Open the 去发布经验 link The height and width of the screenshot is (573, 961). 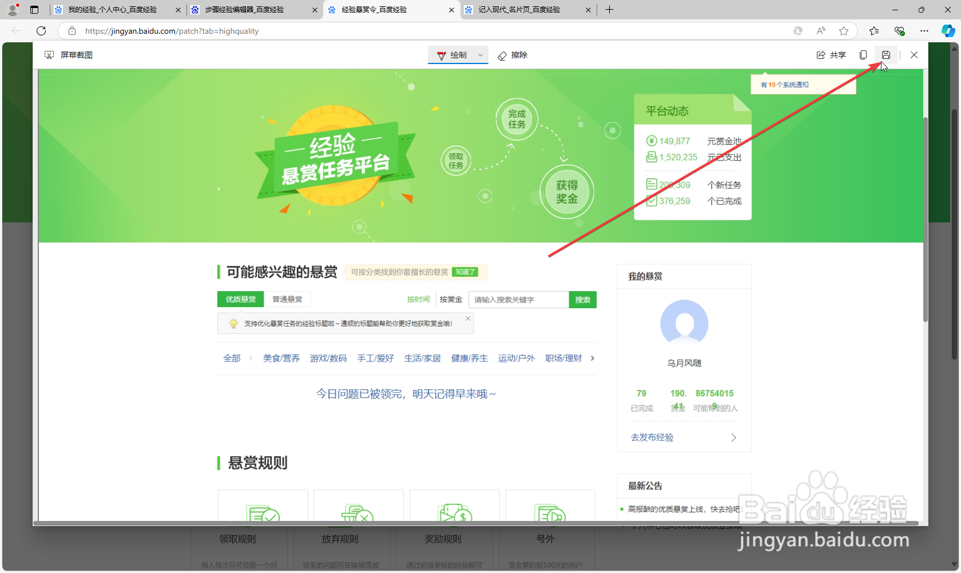pyautogui.click(x=652, y=437)
